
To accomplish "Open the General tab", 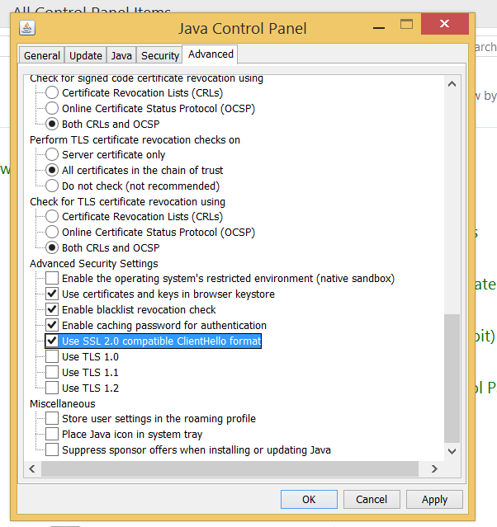I will pos(42,55).
